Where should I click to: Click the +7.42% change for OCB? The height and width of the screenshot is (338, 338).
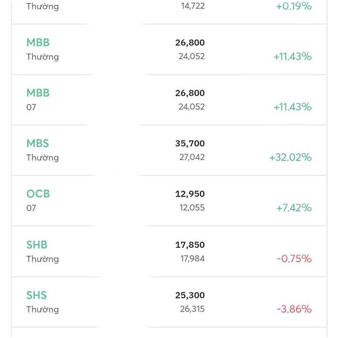[294, 208]
